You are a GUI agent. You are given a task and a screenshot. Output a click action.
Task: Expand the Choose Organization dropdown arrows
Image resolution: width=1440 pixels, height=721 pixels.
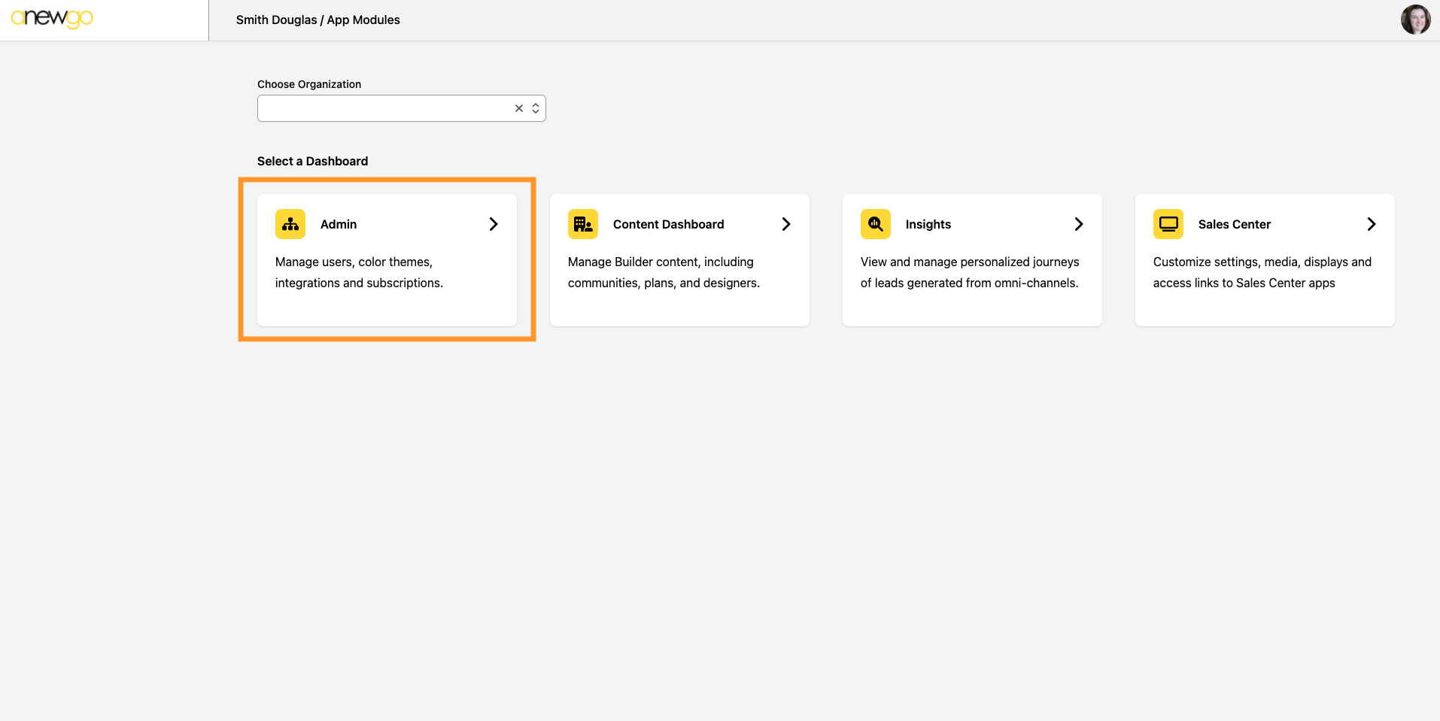(536, 108)
